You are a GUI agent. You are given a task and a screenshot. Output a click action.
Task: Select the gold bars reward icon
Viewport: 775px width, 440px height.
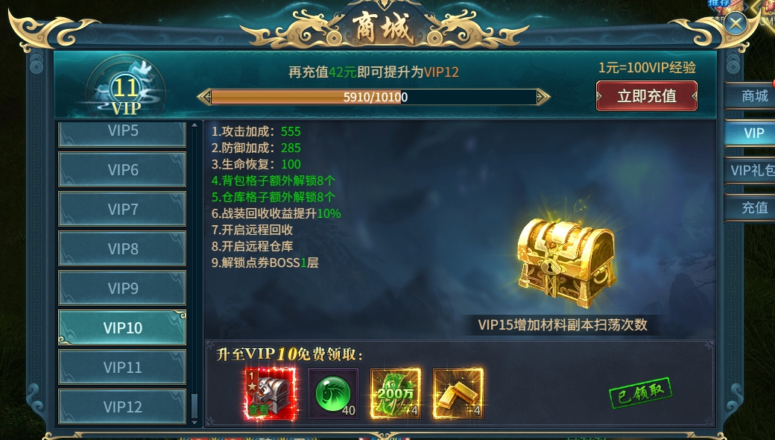pyautogui.click(x=458, y=394)
